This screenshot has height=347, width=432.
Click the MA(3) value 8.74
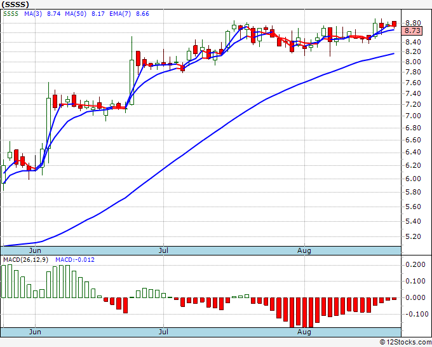[54, 14]
